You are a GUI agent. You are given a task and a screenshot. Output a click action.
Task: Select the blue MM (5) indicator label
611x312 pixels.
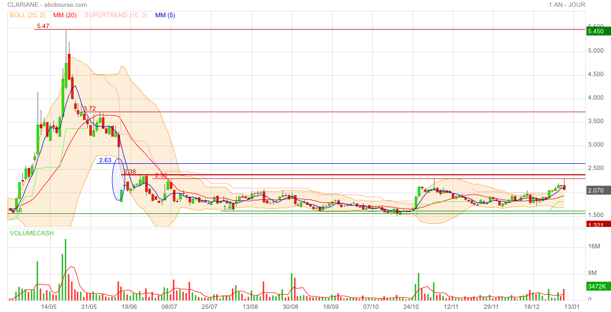coord(165,15)
